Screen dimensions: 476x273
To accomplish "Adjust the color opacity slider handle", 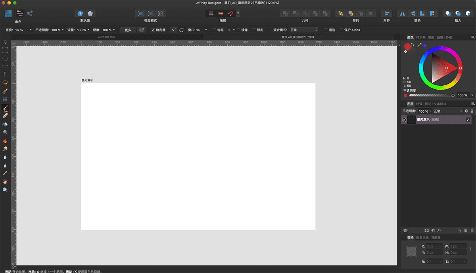I will (x=453, y=95).
